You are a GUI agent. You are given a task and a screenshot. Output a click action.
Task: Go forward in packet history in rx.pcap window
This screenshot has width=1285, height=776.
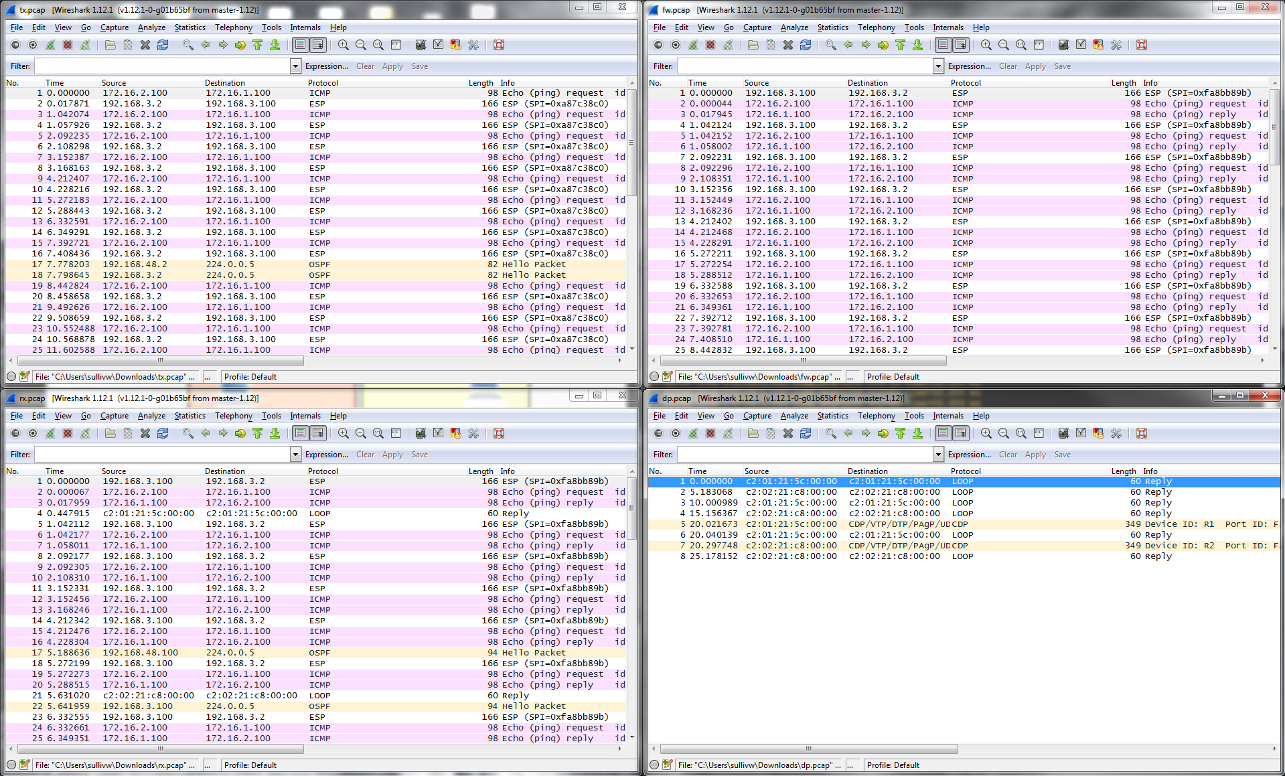pos(223,433)
